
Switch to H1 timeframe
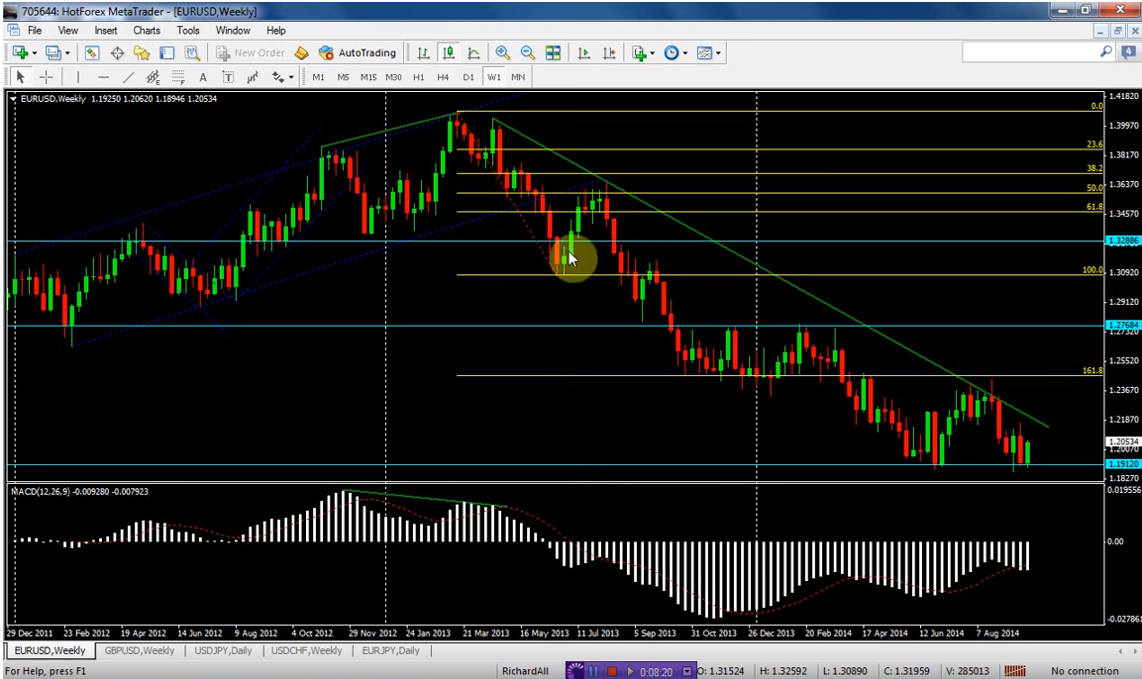418,76
